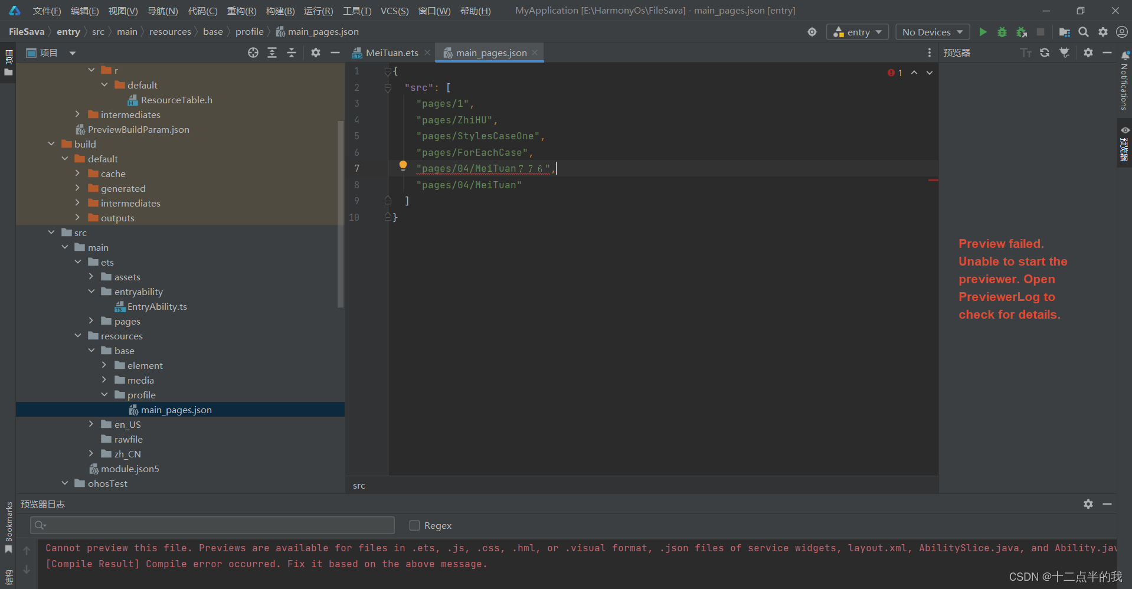Collapse the build folder

pos(51,144)
